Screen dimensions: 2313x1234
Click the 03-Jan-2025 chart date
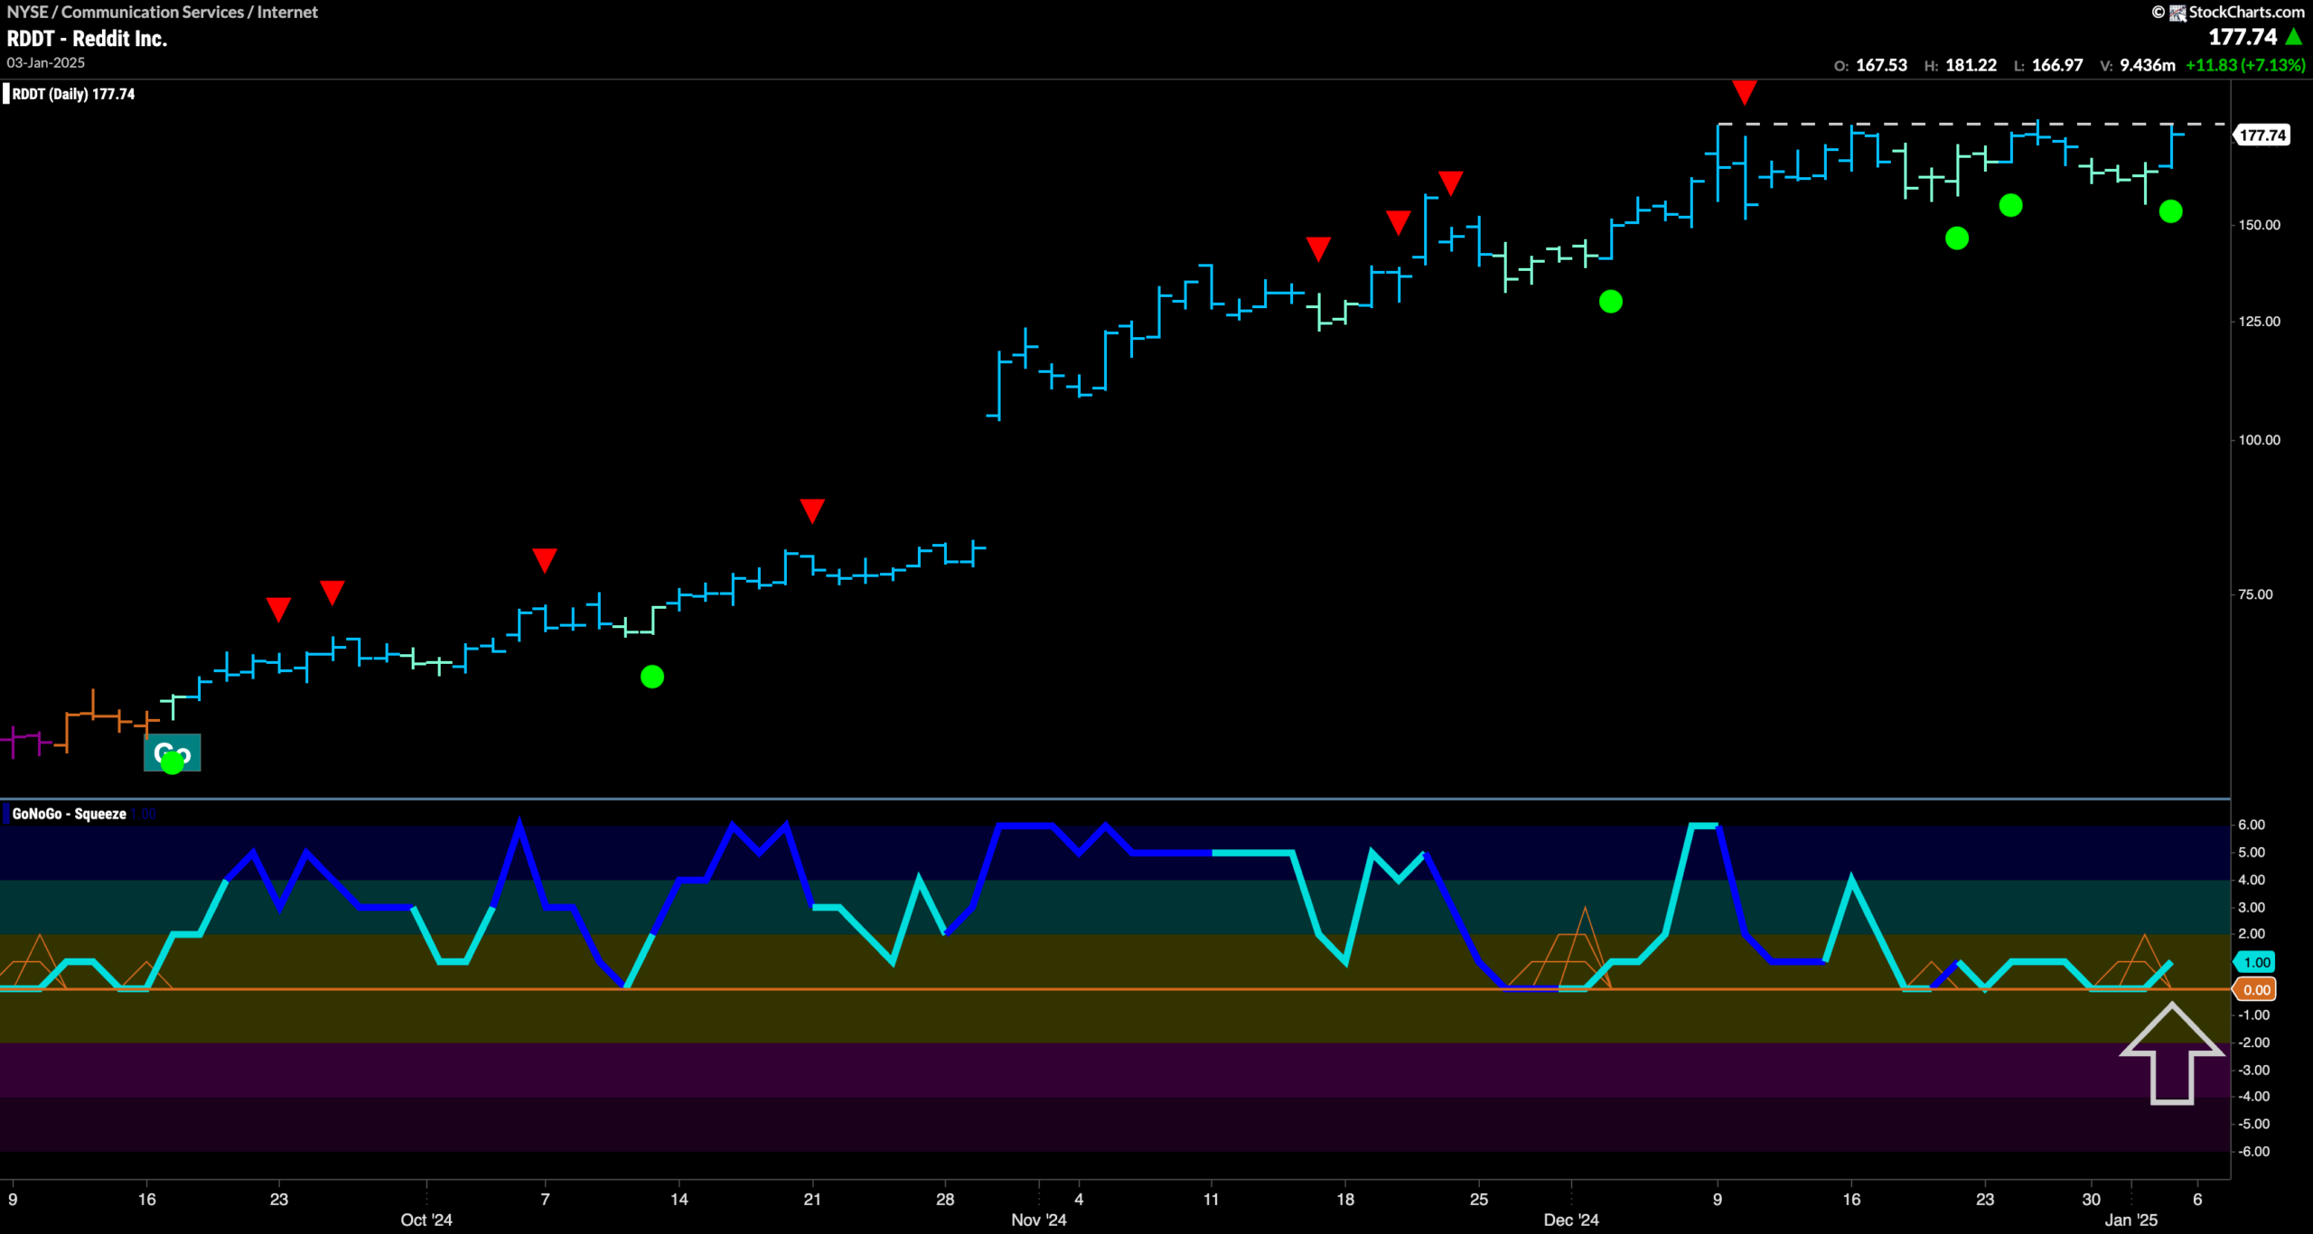pos(46,62)
